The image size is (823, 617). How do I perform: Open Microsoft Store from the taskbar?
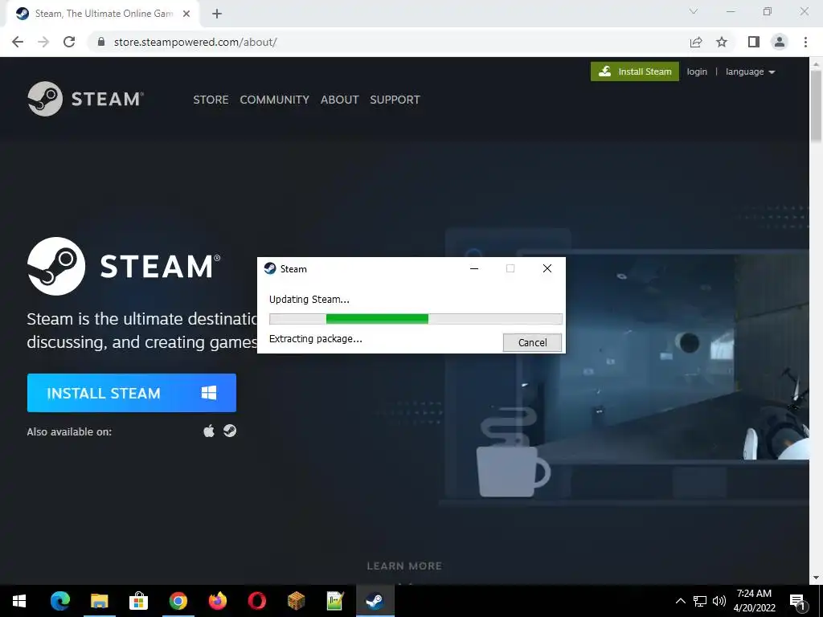(x=138, y=601)
